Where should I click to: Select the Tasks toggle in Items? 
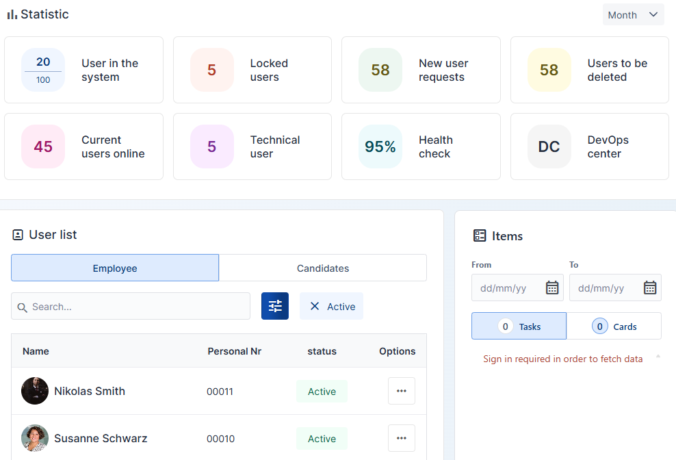(x=519, y=327)
